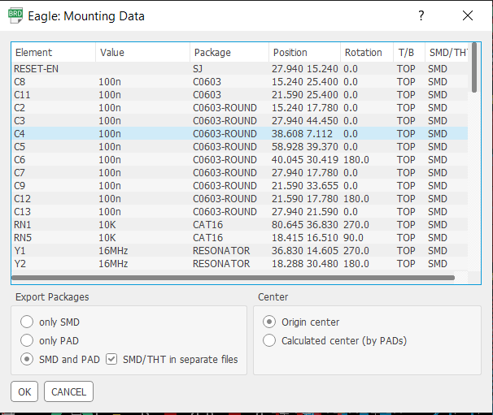The width and height of the screenshot is (493, 415).
Task: Click the CANCEL button
Action: tap(68, 391)
